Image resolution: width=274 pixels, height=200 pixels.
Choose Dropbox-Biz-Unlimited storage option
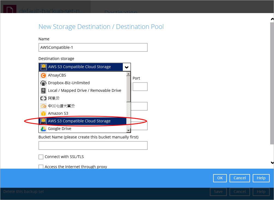pyautogui.click(x=82, y=83)
